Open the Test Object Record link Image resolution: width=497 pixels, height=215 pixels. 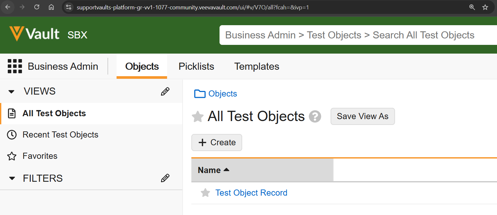(x=251, y=193)
